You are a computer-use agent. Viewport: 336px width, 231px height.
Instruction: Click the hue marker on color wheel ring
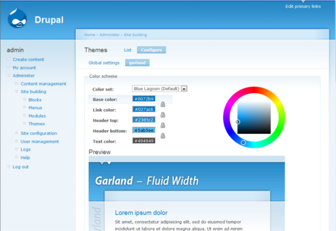coord(243,143)
